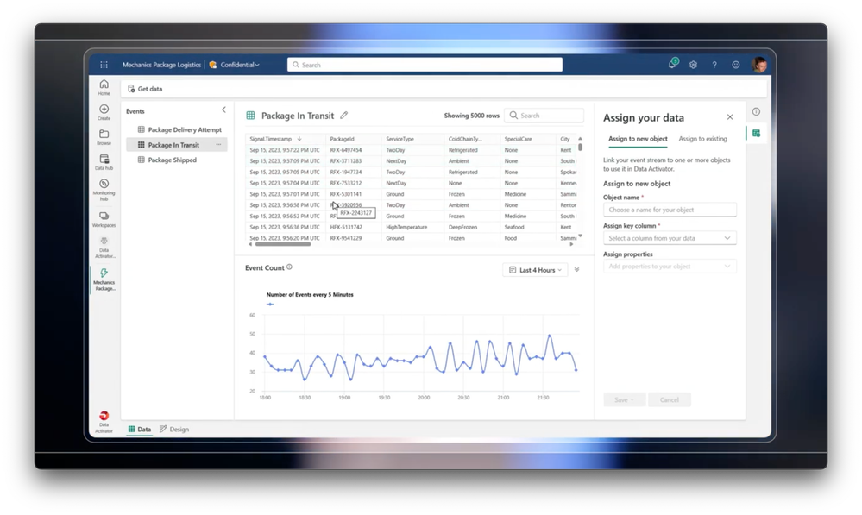Click the Mechanics Package Logistics title

click(161, 65)
